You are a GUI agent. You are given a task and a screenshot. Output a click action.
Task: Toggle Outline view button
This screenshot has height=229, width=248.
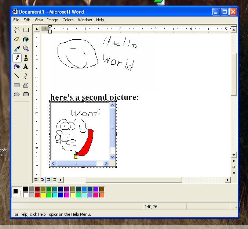[55, 180]
